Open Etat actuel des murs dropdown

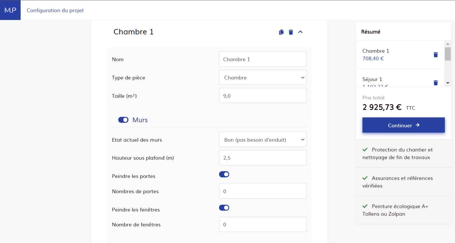click(x=262, y=140)
